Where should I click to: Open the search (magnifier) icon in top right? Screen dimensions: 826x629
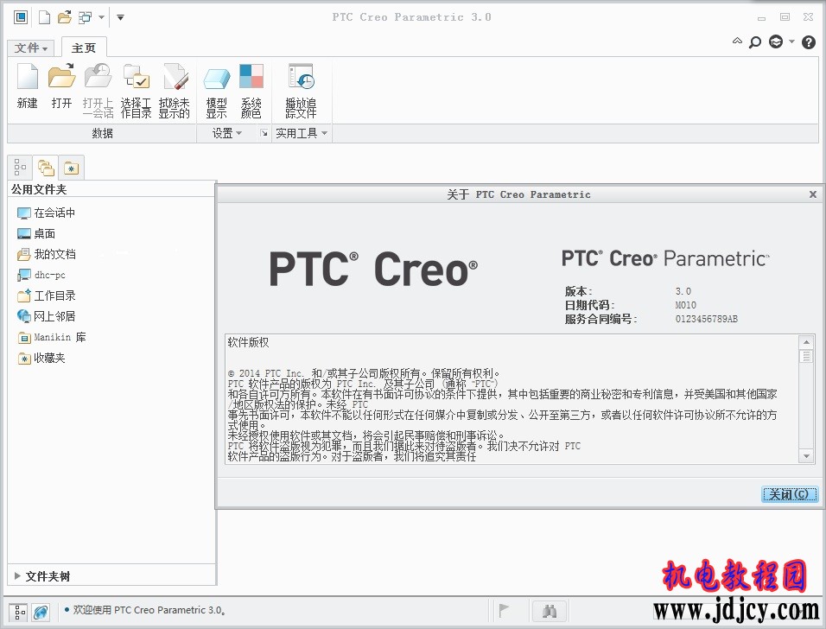[x=755, y=42]
